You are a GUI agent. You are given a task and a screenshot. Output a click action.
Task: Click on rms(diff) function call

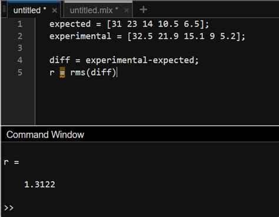click(94, 73)
